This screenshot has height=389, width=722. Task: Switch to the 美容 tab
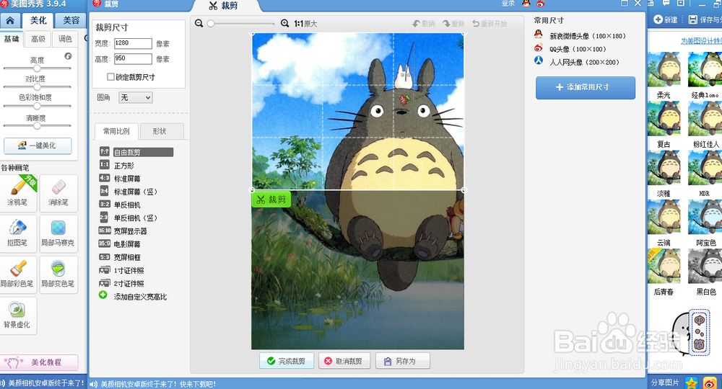[71, 21]
